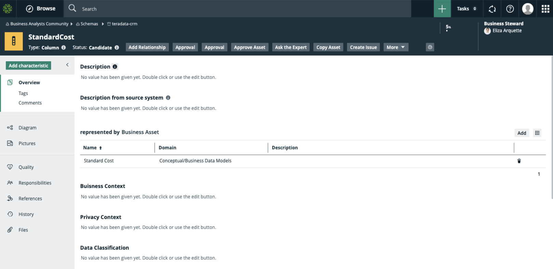Click into the Search field
The image size is (553, 269).
coord(239,9)
